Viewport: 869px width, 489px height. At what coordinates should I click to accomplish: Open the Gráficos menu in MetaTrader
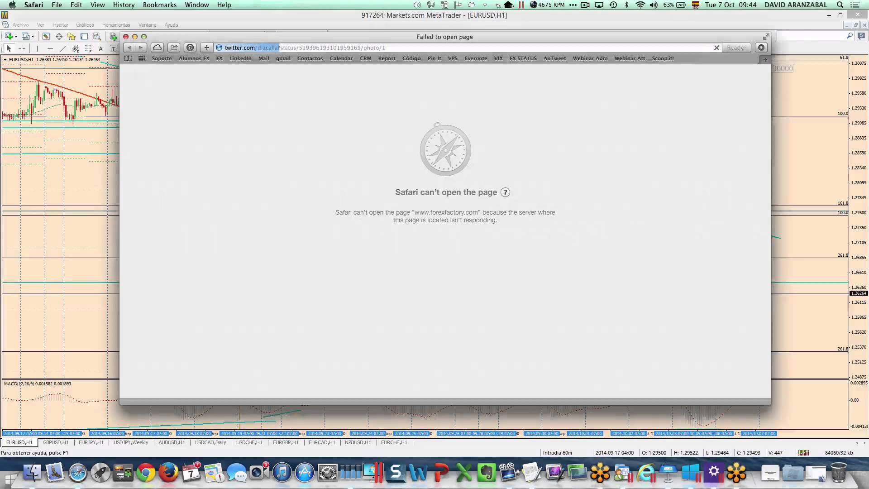tap(85, 25)
